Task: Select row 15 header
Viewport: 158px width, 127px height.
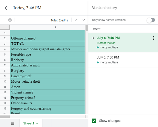Action: (5, 108)
